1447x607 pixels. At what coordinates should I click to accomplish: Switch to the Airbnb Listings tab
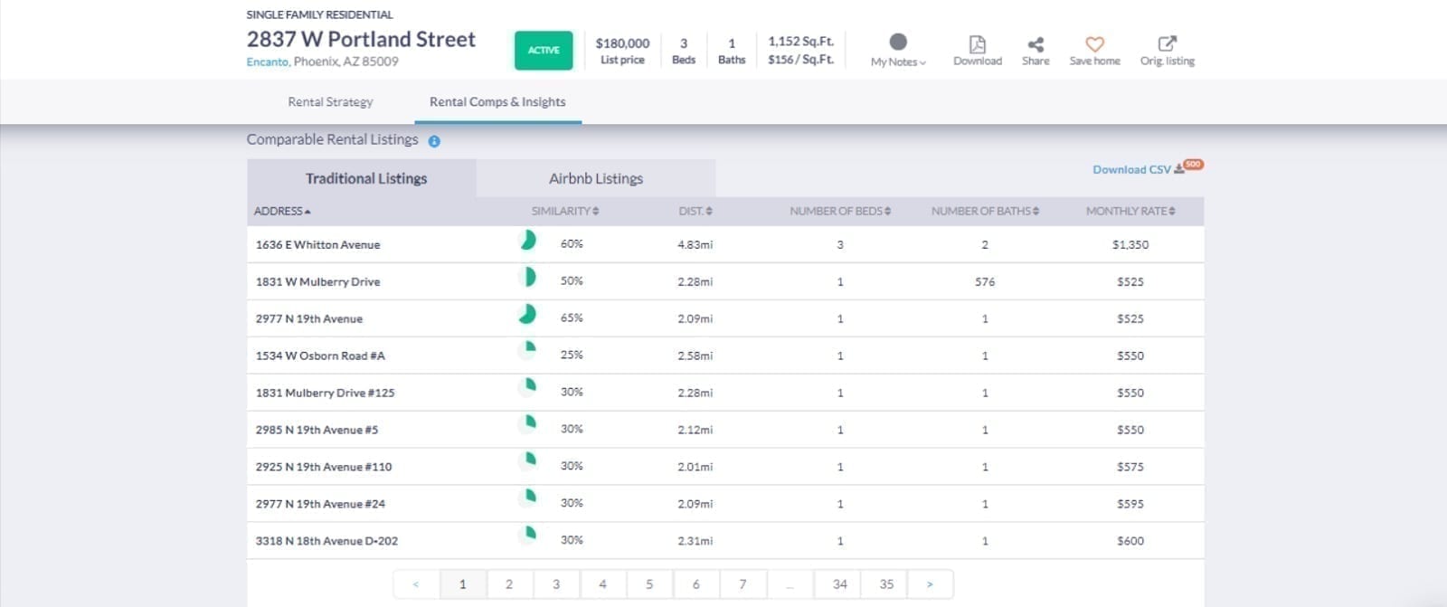click(596, 178)
